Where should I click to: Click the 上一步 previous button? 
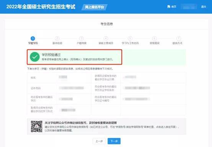click(99, 141)
